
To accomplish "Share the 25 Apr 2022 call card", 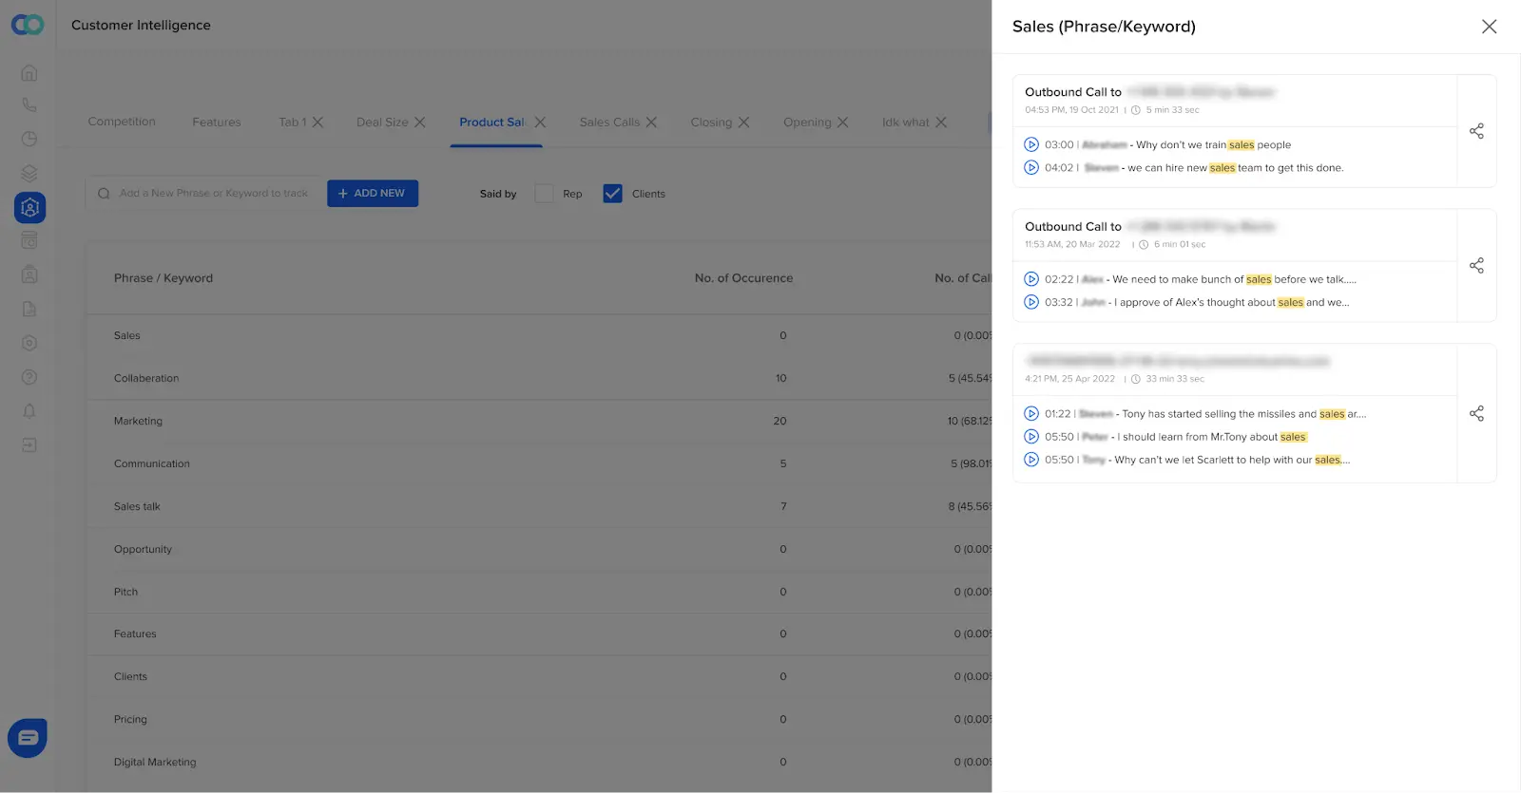I will point(1476,413).
